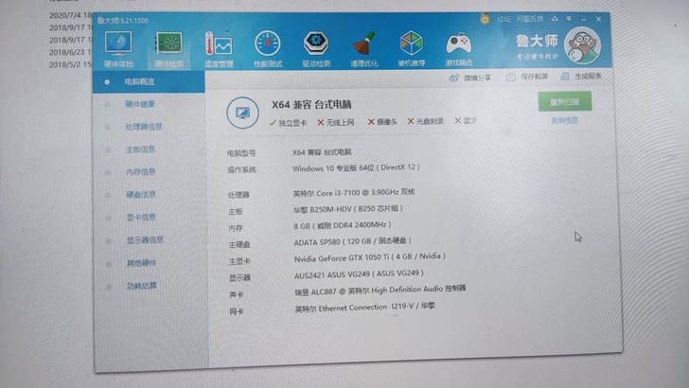Click the 声卡 label
This screenshot has width=689, height=388.
237,295
